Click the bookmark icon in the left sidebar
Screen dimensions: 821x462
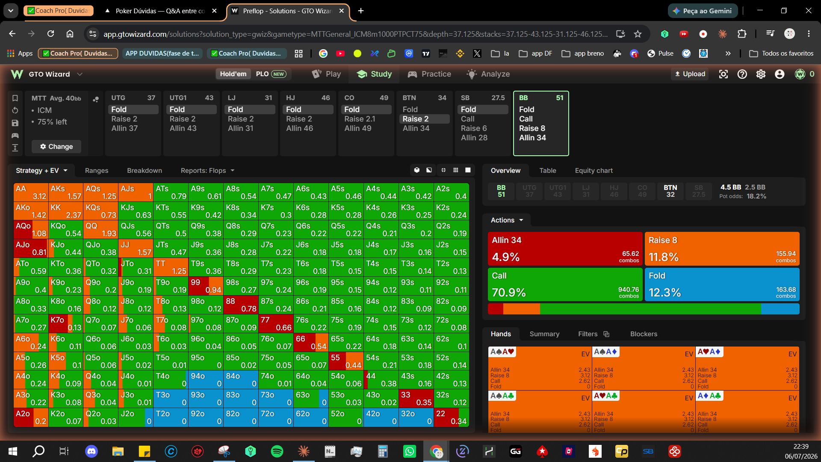click(15, 98)
